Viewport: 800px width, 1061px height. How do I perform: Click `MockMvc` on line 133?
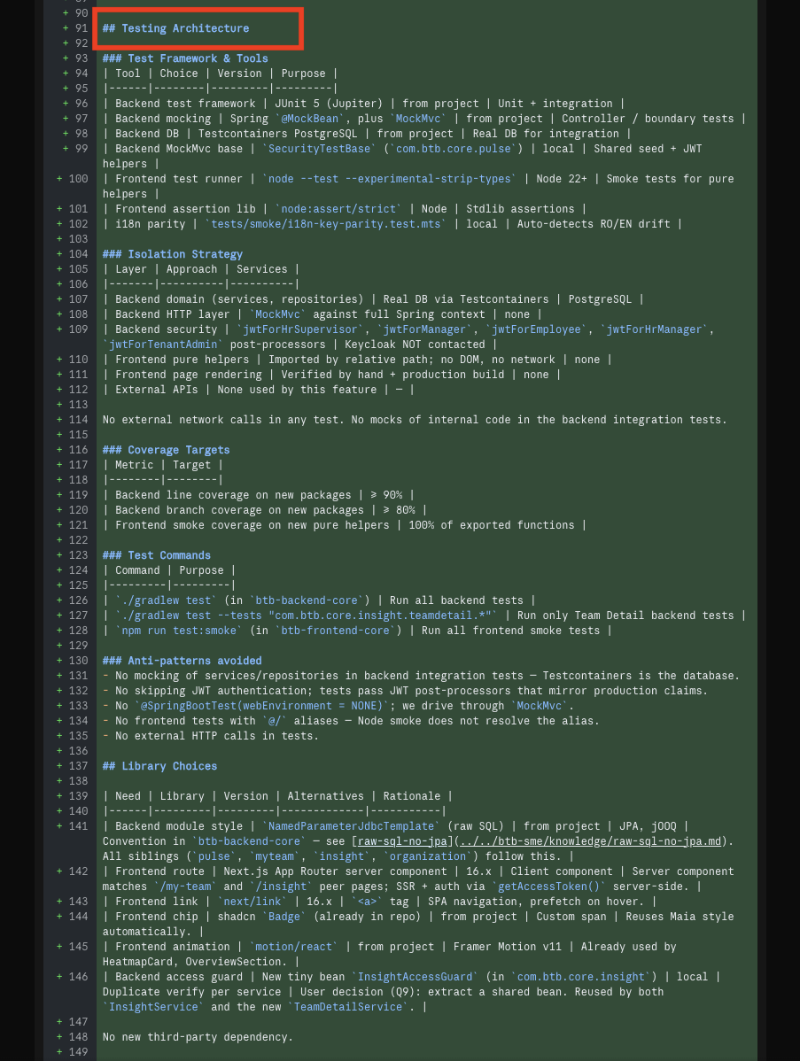pos(540,706)
